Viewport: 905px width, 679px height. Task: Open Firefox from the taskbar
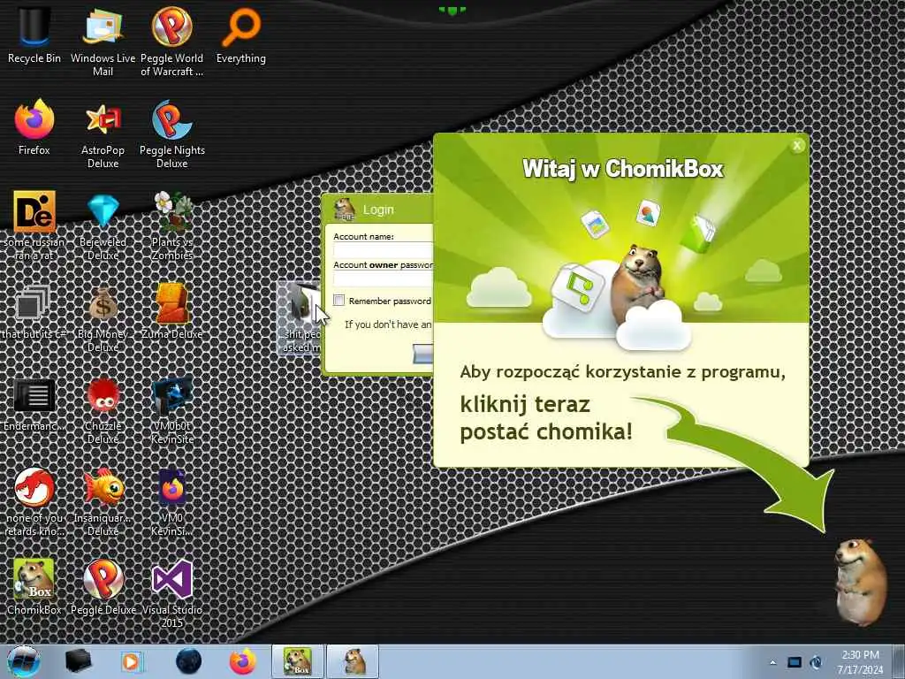click(x=242, y=661)
